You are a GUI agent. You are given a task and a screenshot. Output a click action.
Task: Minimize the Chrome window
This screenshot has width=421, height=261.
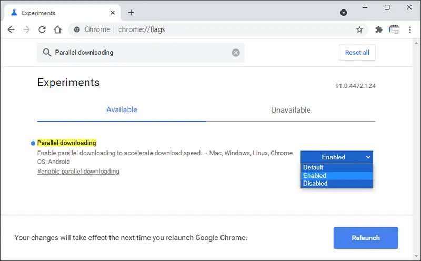[x=365, y=7]
